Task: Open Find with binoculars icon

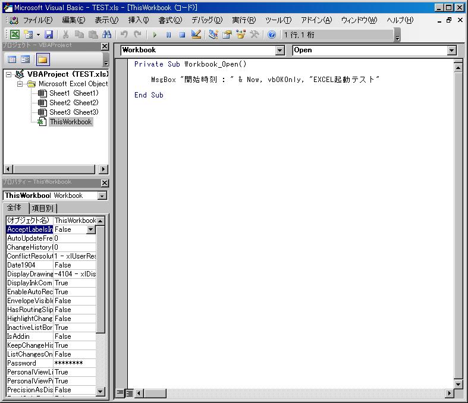Action: 106,34
